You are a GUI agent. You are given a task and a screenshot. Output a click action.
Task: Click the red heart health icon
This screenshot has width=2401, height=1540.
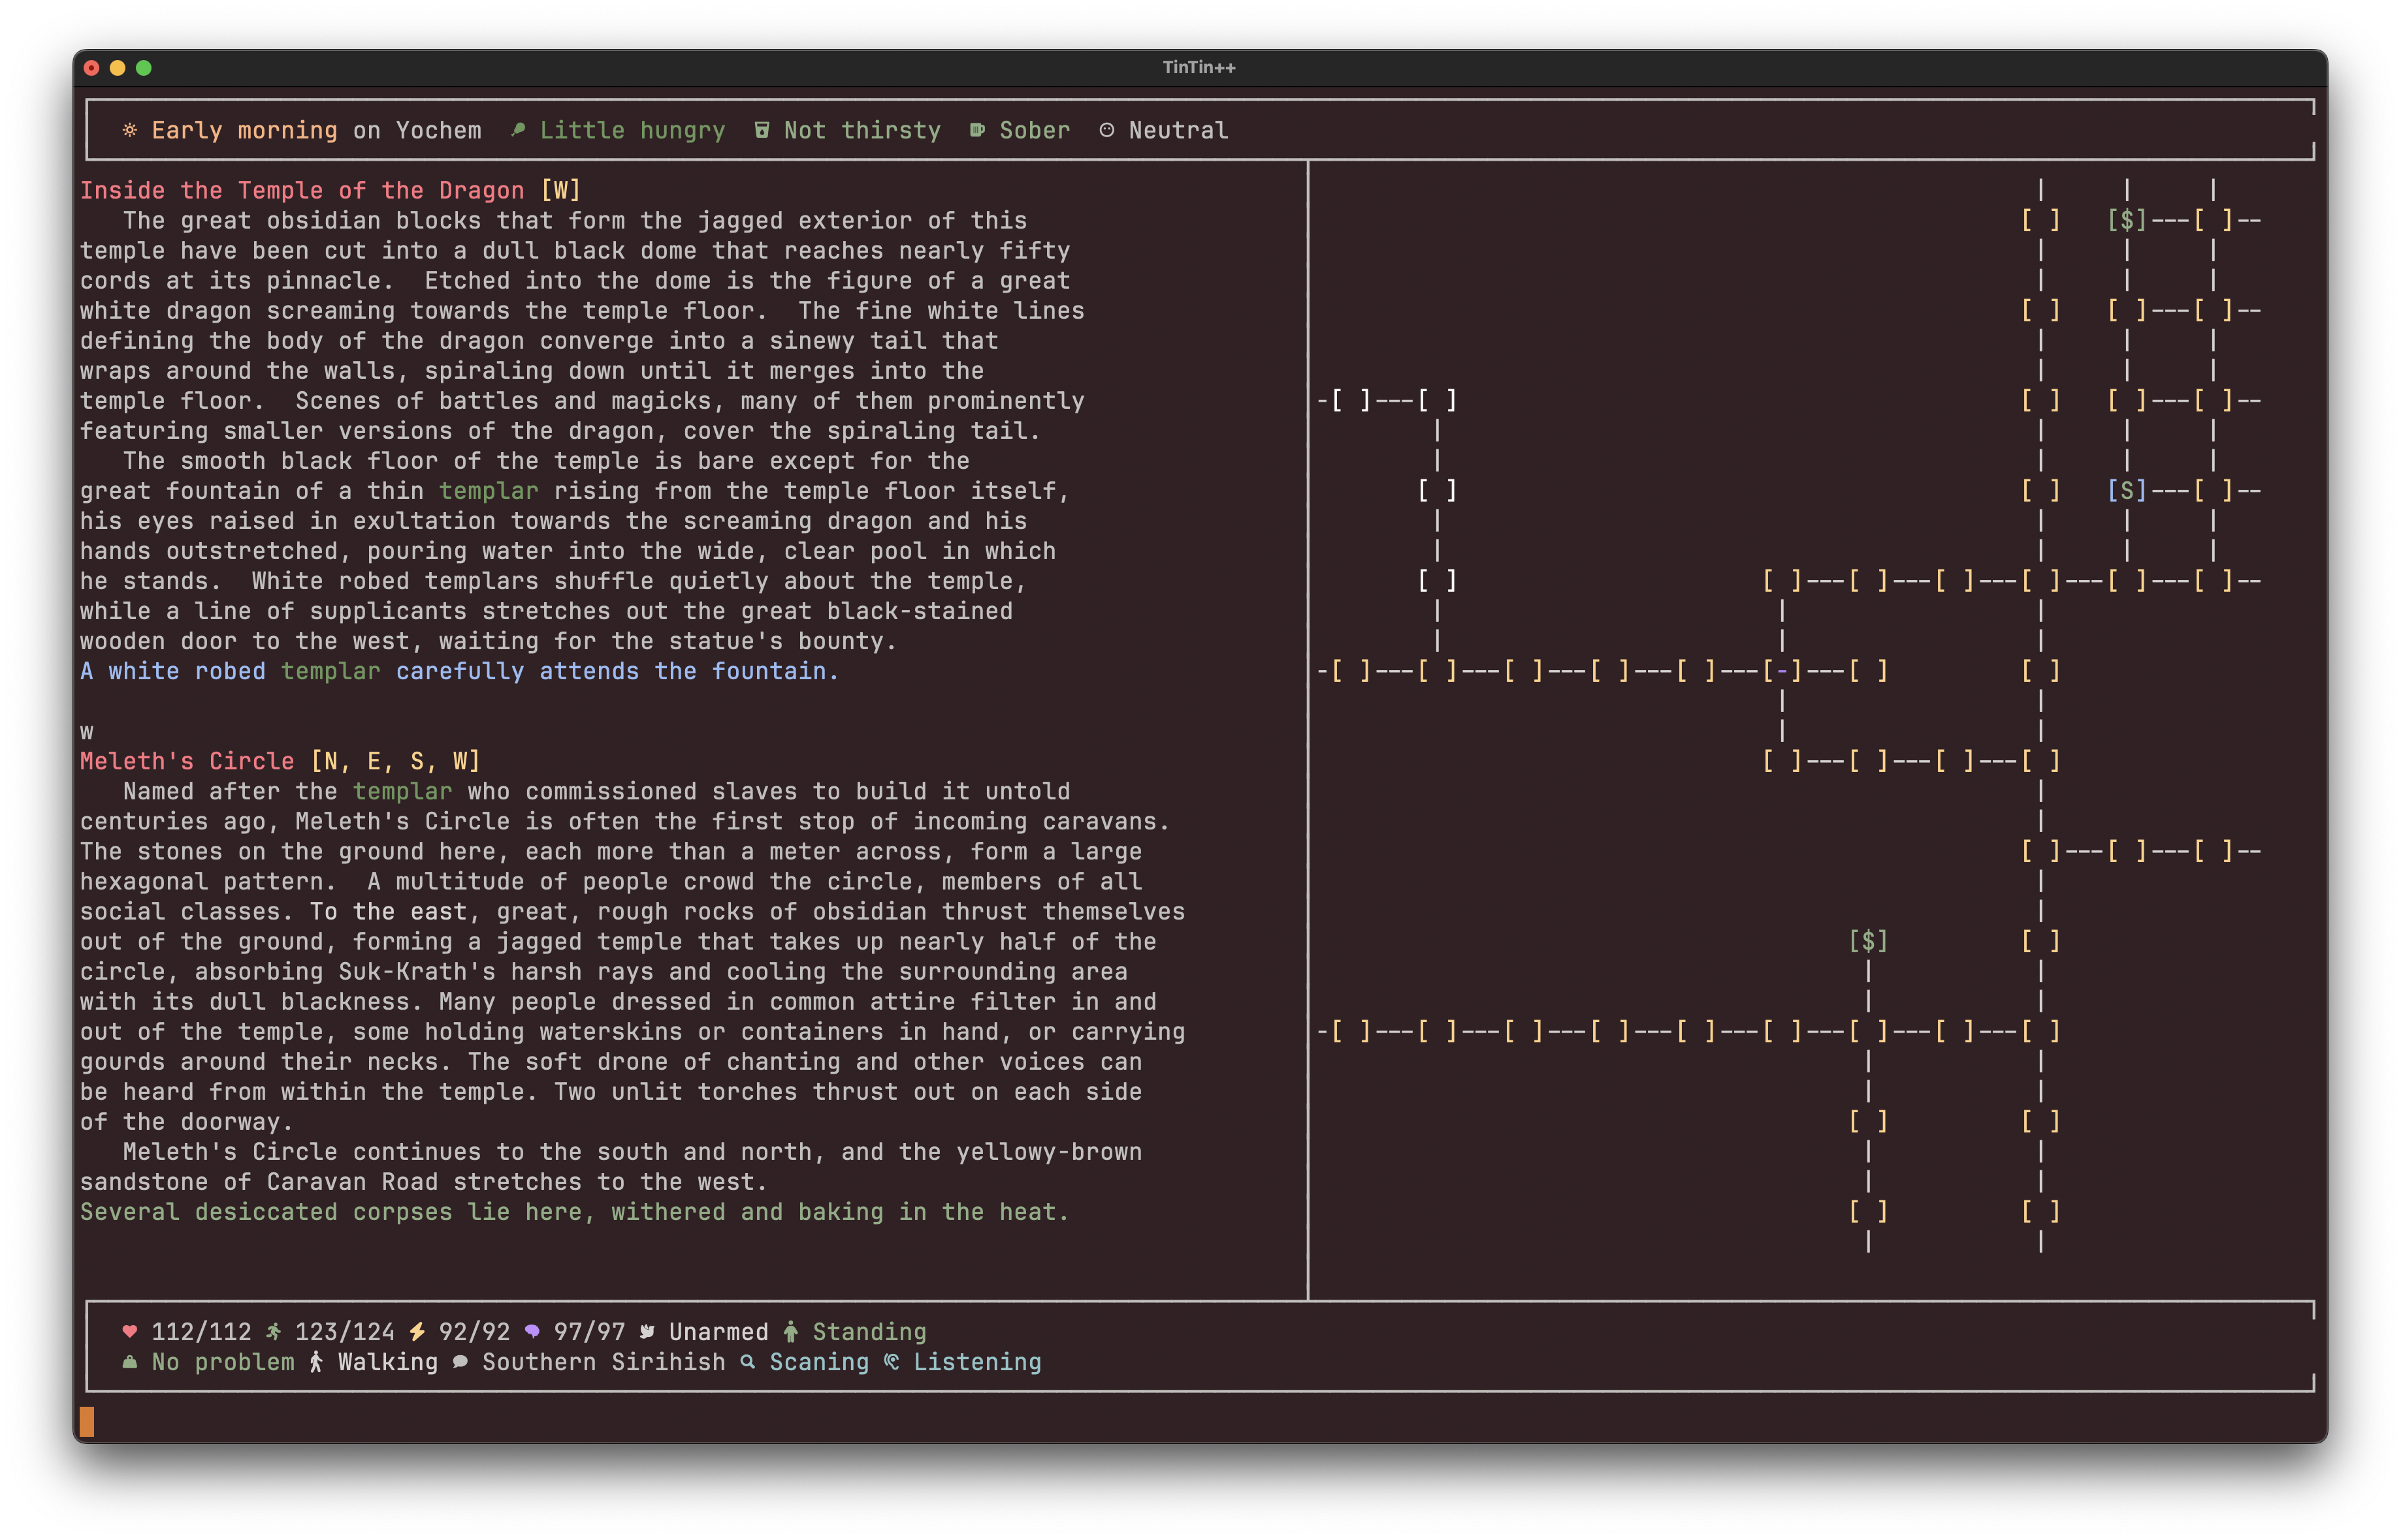coord(130,1332)
